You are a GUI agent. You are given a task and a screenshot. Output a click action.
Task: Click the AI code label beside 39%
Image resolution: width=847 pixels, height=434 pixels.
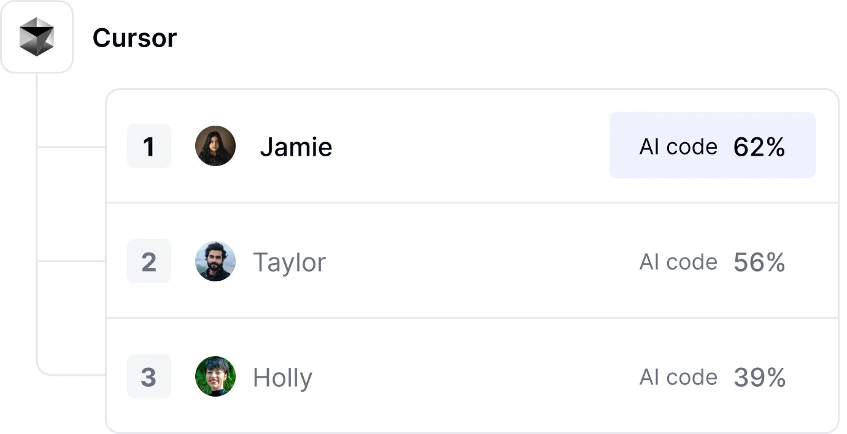click(678, 377)
